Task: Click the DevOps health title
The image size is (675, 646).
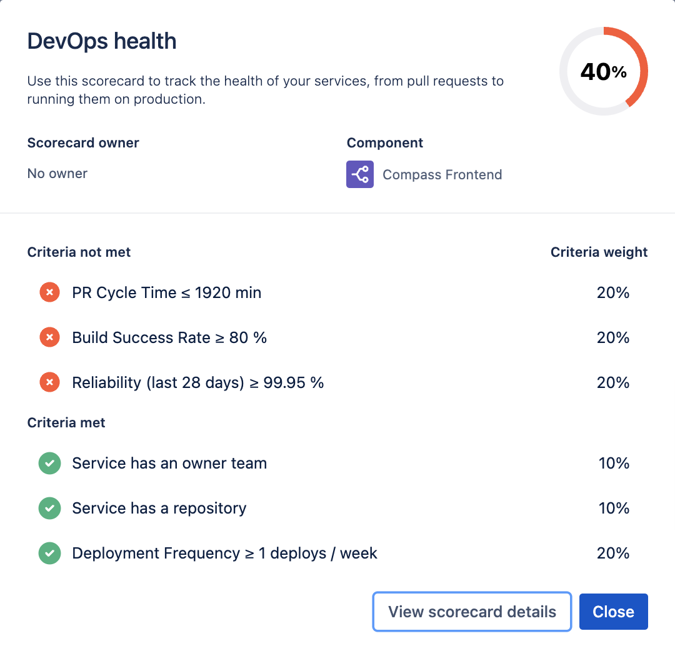Action: 102,41
